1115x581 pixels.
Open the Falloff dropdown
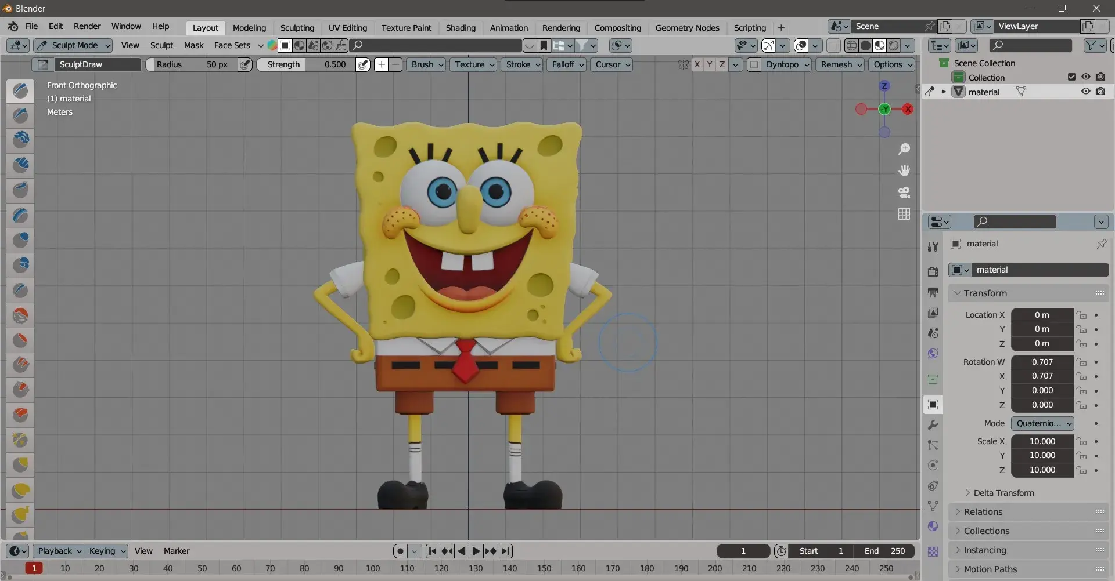click(567, 64)
